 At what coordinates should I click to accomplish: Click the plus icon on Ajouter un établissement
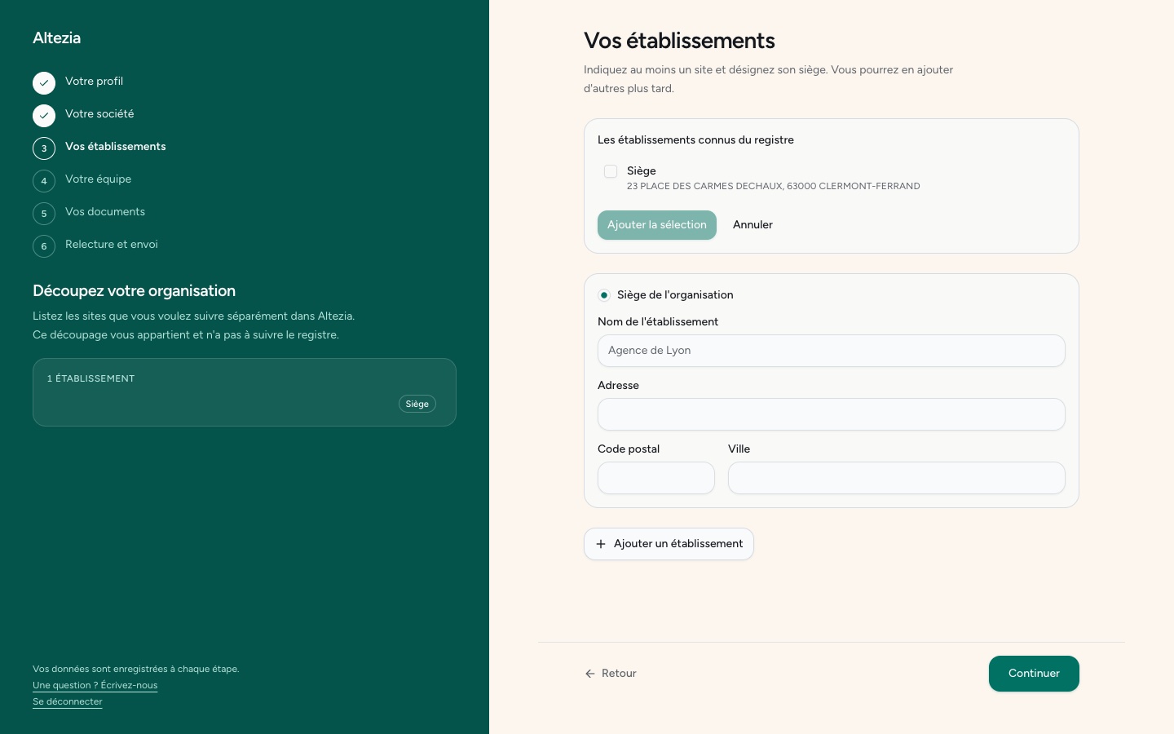(x=601, y=544)
